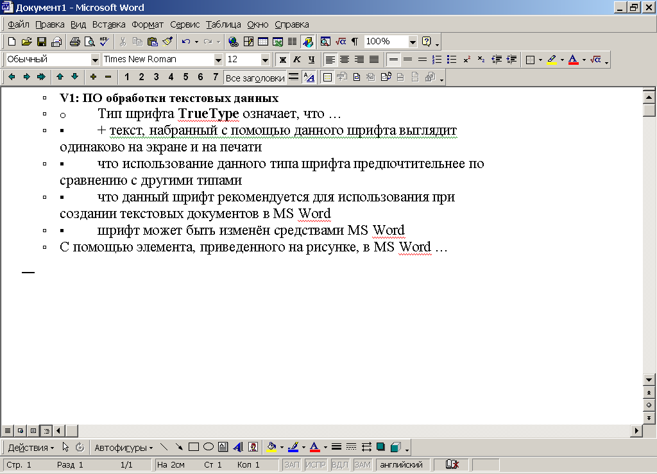Click the language indicator английский

pyautogui.click(x=402, y=465)
